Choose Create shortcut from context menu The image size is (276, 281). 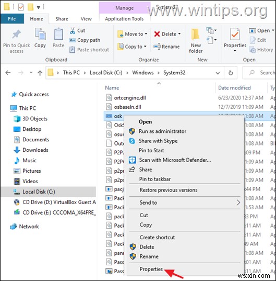pyautogui.click(x=157, y=238)
